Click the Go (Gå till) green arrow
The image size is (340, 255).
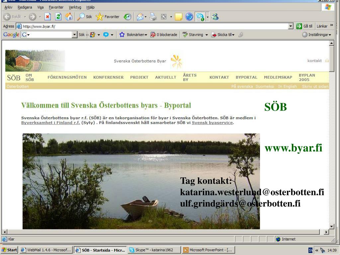[304, 26]
